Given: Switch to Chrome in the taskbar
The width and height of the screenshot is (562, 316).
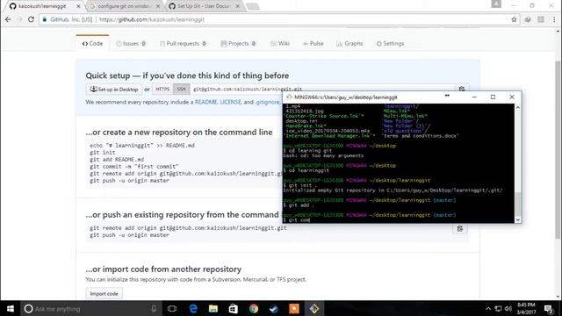Looking at the screenshot, I should (x=254, y=308).
